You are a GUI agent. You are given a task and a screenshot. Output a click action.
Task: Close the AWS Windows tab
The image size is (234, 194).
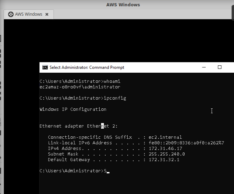47,14
